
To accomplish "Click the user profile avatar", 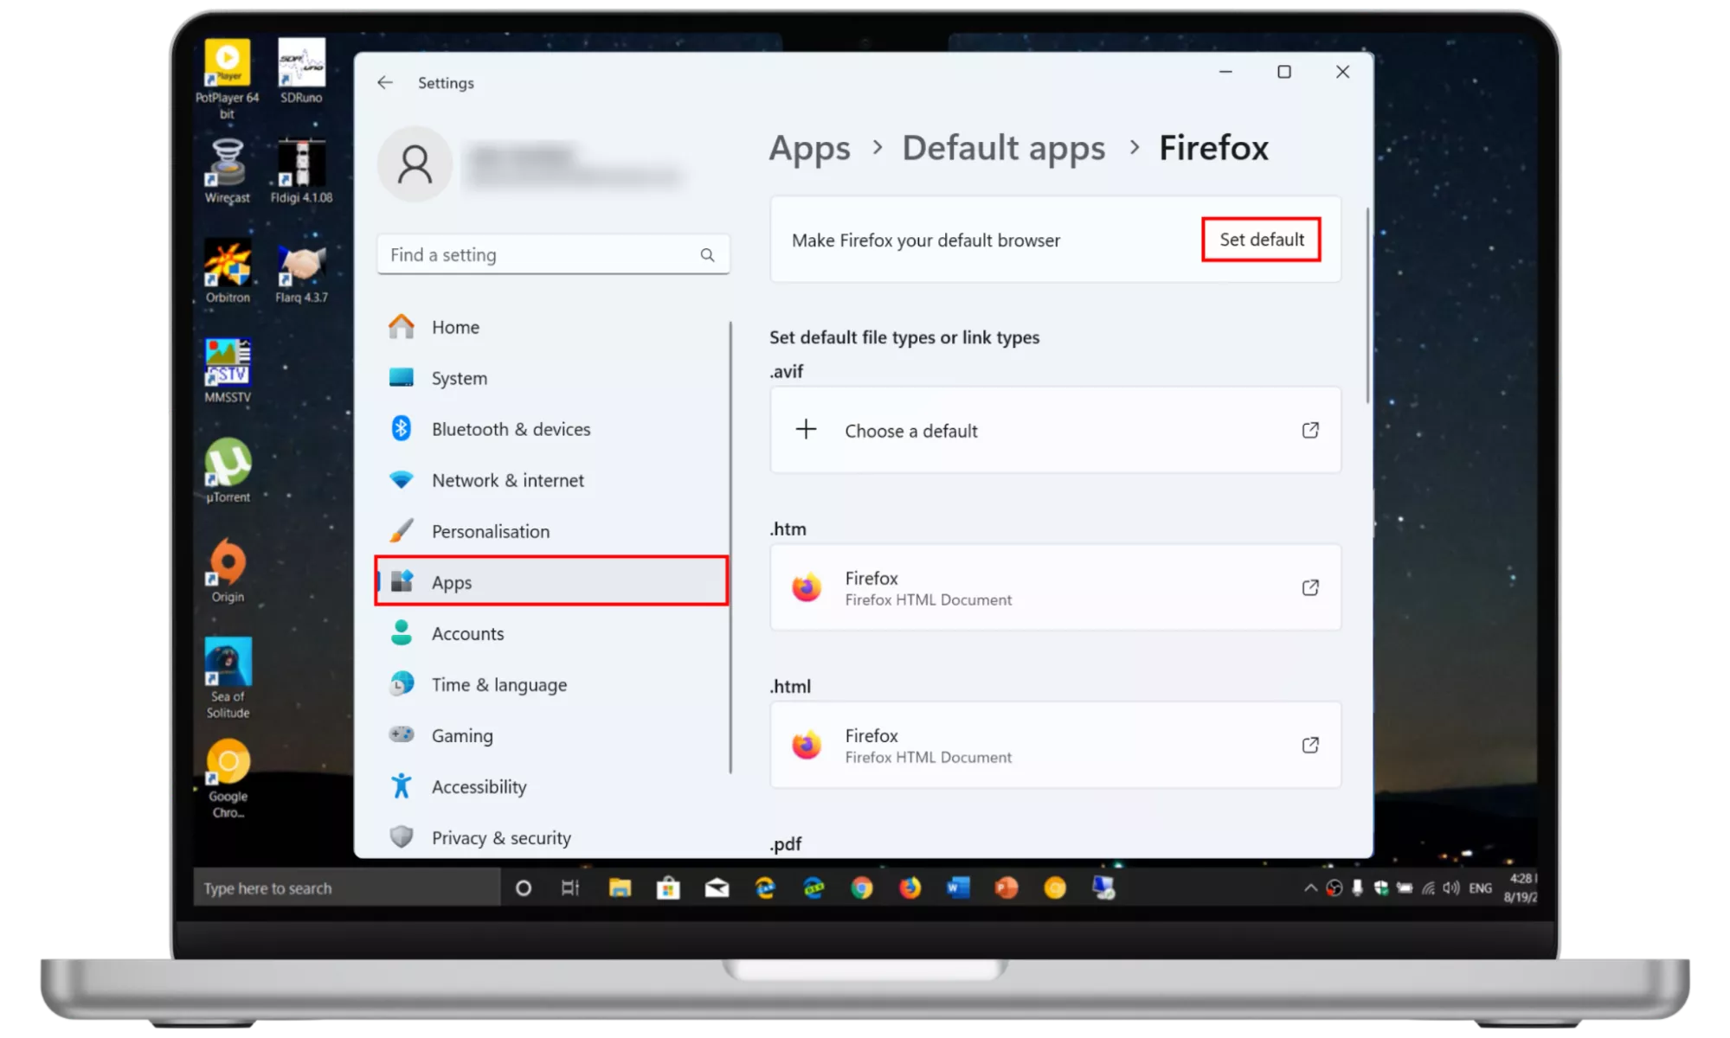I will click(x=415, y=164).
